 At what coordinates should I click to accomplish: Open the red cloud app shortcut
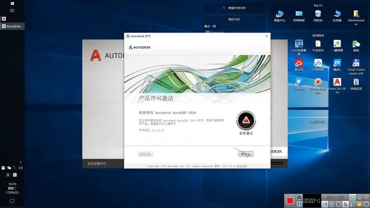299,65
